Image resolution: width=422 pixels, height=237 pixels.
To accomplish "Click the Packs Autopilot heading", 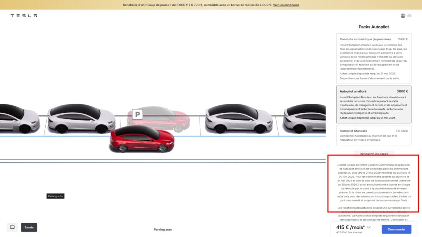I will pyautogui.click(x=373, y=27).
